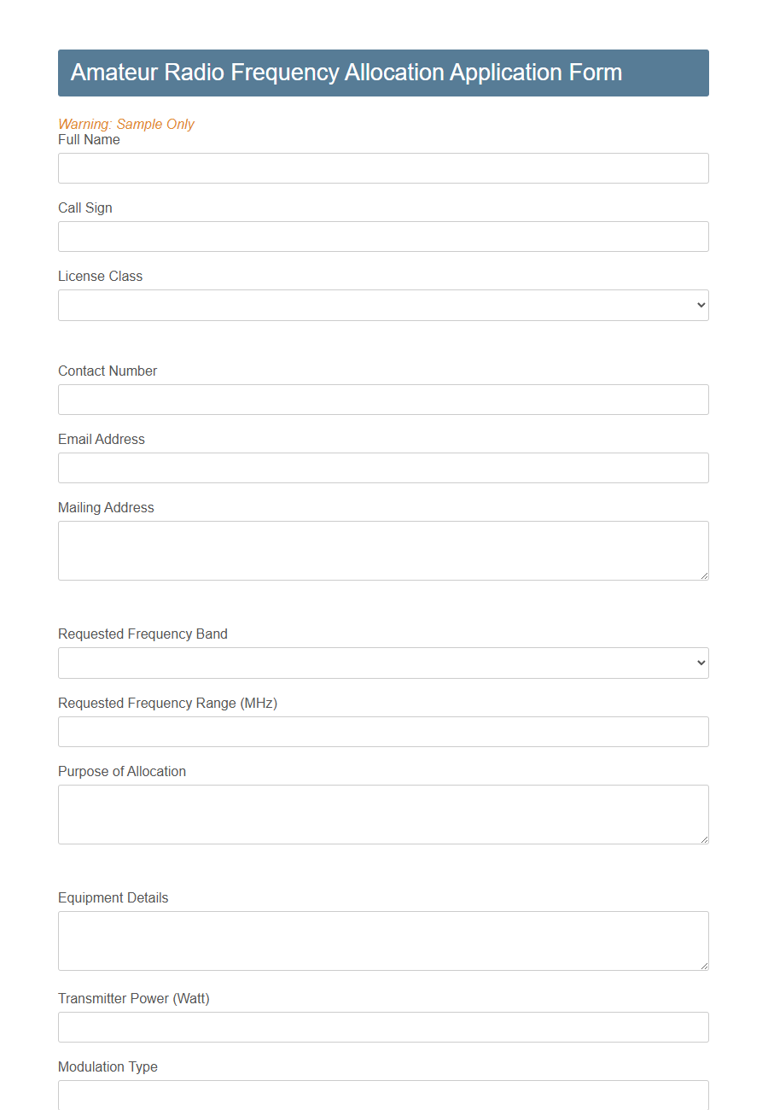Click the Contact Number input field
The width and height of the screenshot is (768, 1110).
pos(382,400)
